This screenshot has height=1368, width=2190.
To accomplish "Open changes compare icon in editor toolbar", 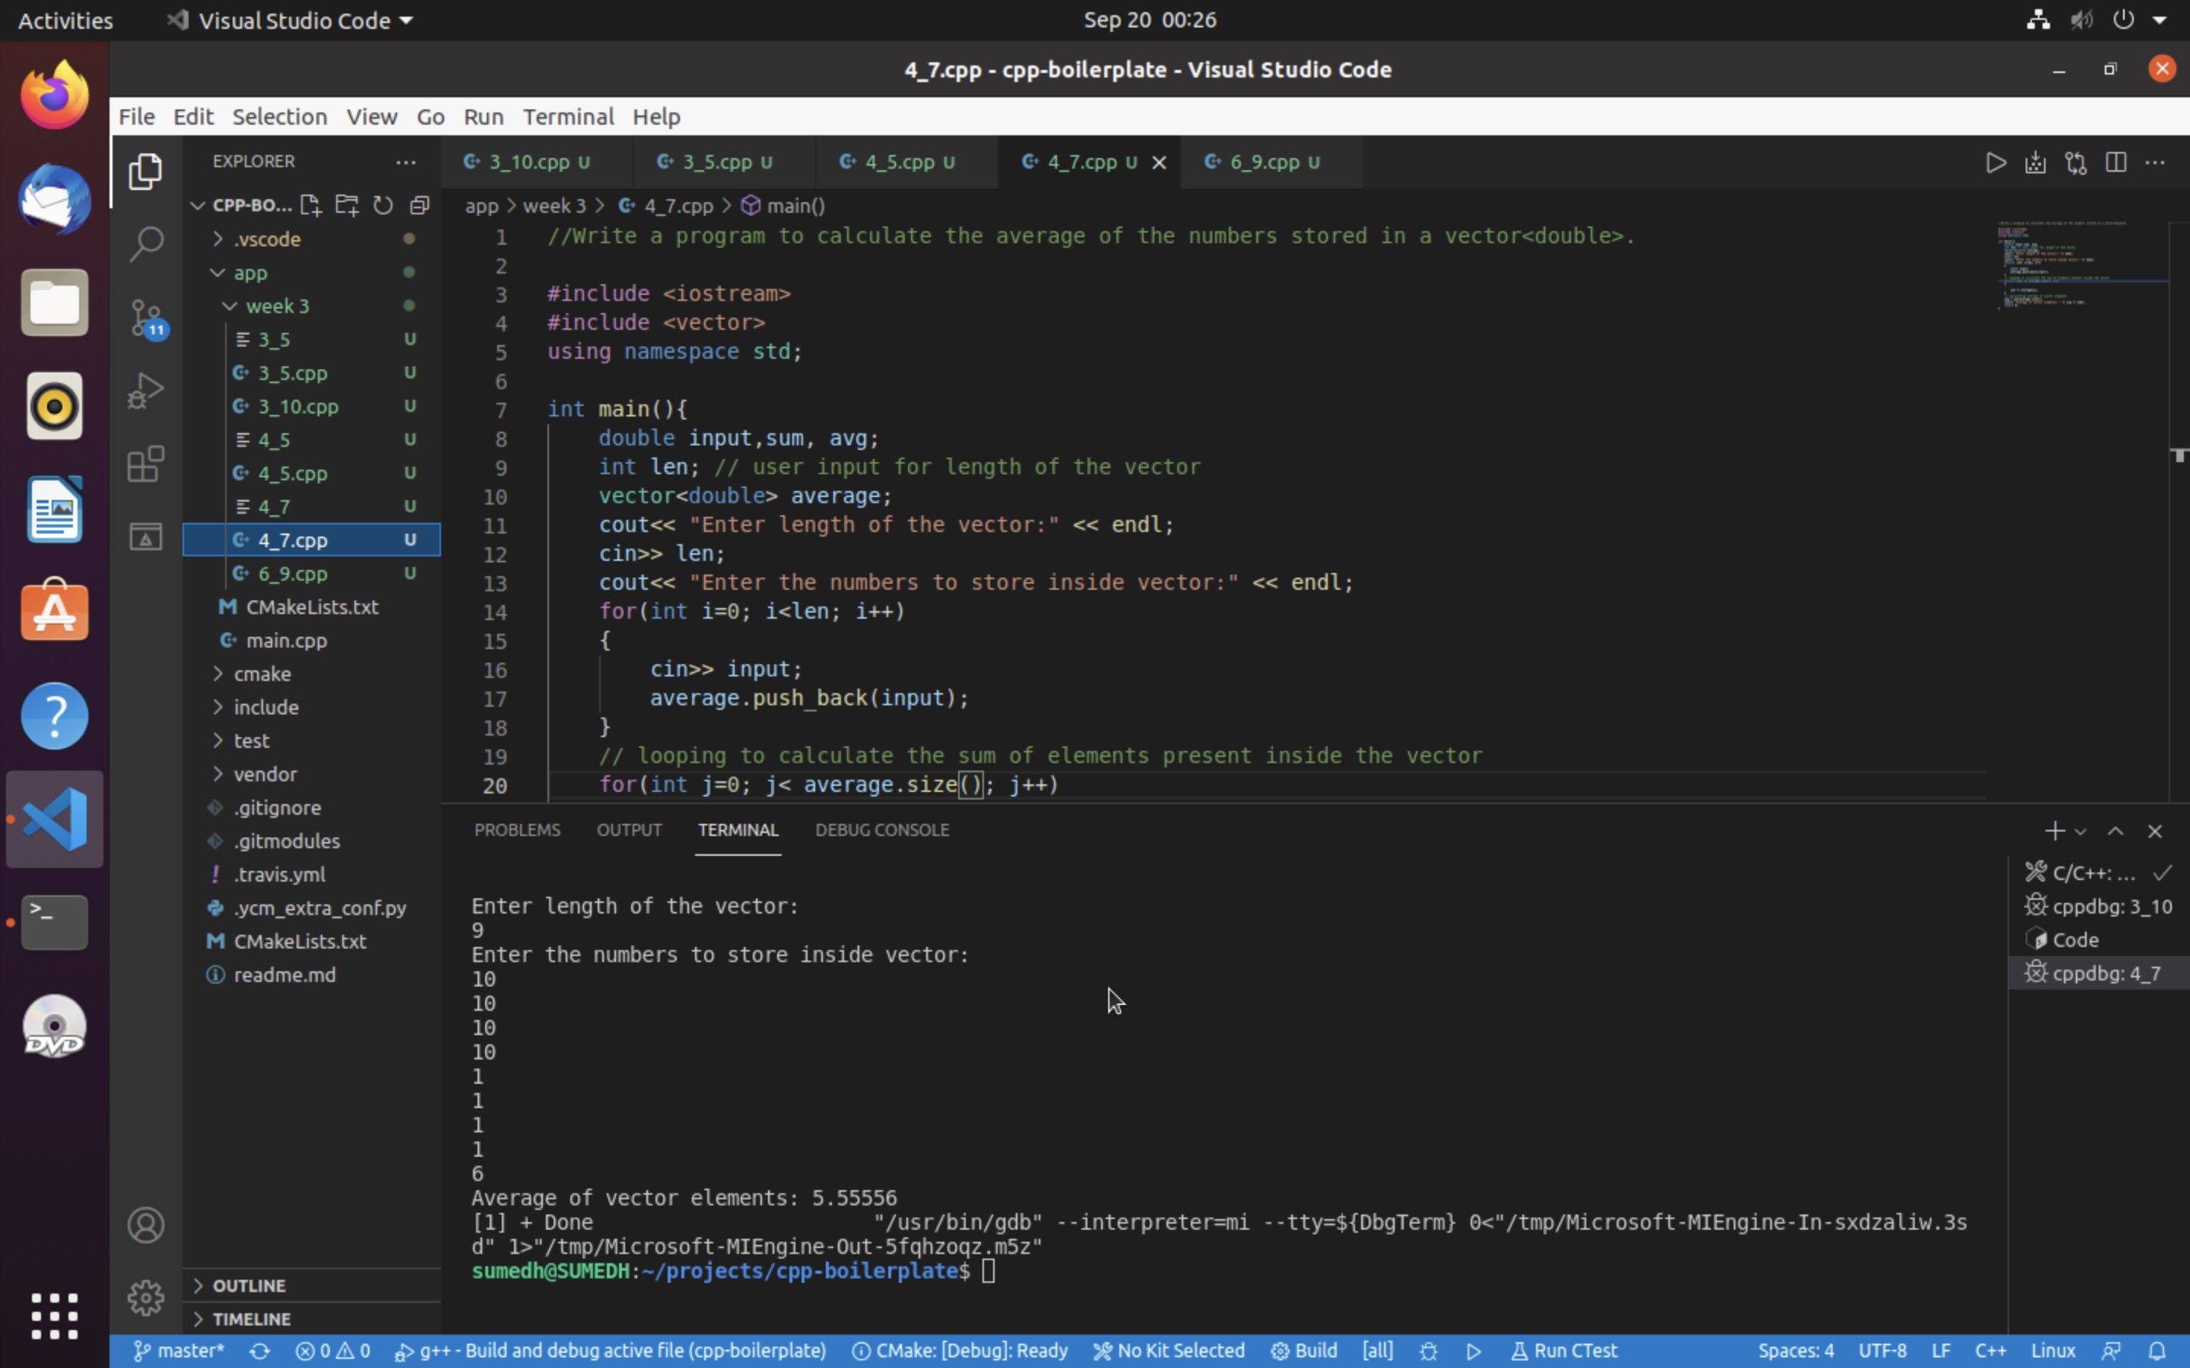I will pyautogui.click(x=2076, y=163).
